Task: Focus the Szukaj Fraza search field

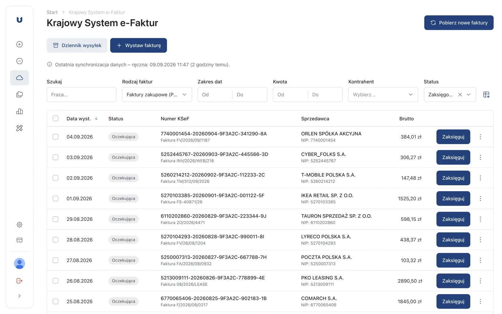Action: tap(82, 95)
